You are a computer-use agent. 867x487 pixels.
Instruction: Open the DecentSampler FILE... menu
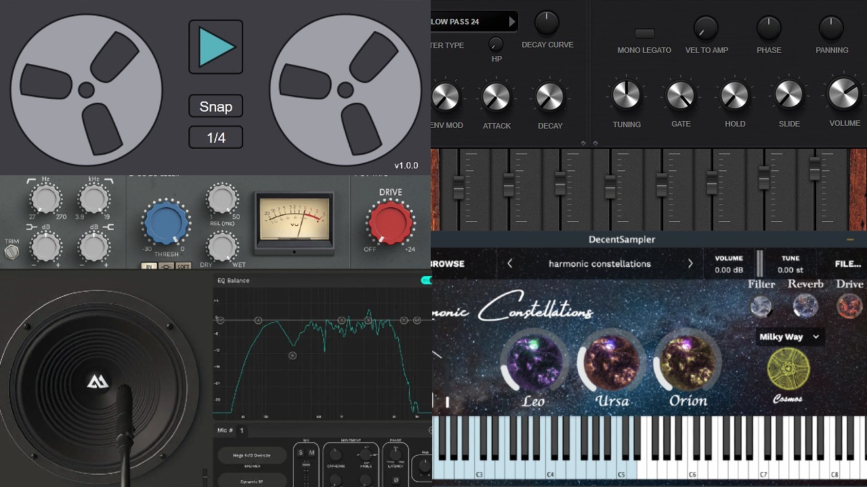click(848, 264)
